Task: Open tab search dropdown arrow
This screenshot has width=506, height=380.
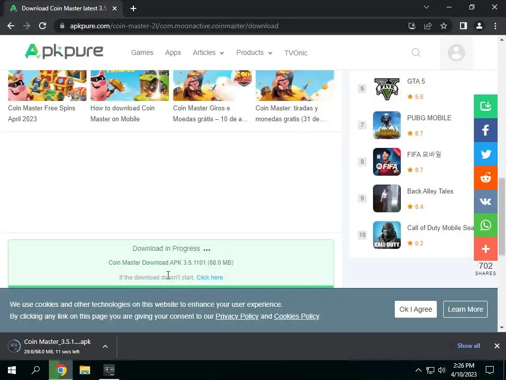Action: (426, 7)
